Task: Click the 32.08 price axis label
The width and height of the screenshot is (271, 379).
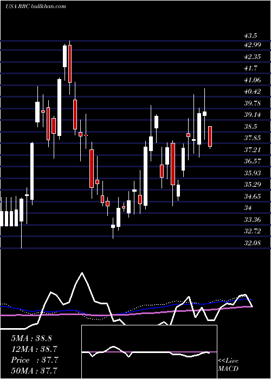Action: pyautogui.click(x=253, y=243)
